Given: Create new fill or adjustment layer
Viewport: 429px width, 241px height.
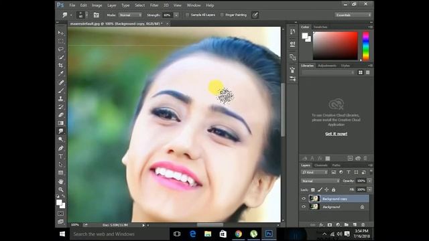Looking at the screenshot, I should [x=338, y=225].
